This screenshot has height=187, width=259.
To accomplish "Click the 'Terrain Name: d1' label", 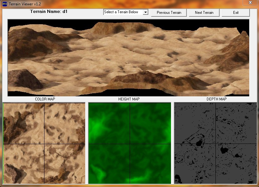I will pos(49,11).
